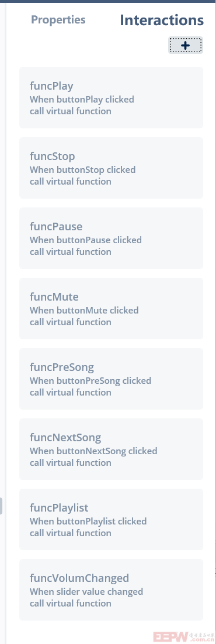Open the funcVolumChanged interaction card
Image resolution: width=216 pixels, height=644 pixels.
[x=112, y=590]
